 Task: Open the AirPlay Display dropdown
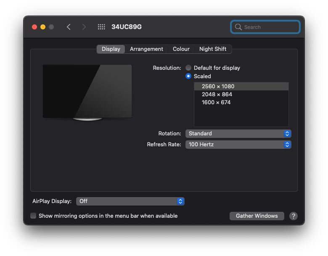pyautogui.click(x=130, y=201)
